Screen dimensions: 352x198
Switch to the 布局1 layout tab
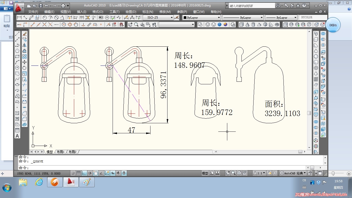click(60, 152)
